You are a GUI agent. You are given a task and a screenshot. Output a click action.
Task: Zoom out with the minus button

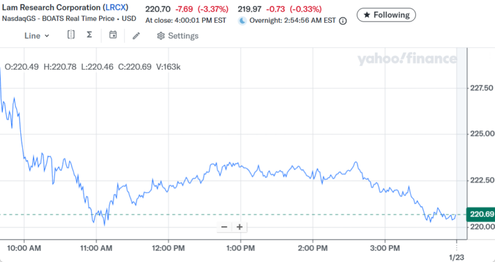[224, 227]
